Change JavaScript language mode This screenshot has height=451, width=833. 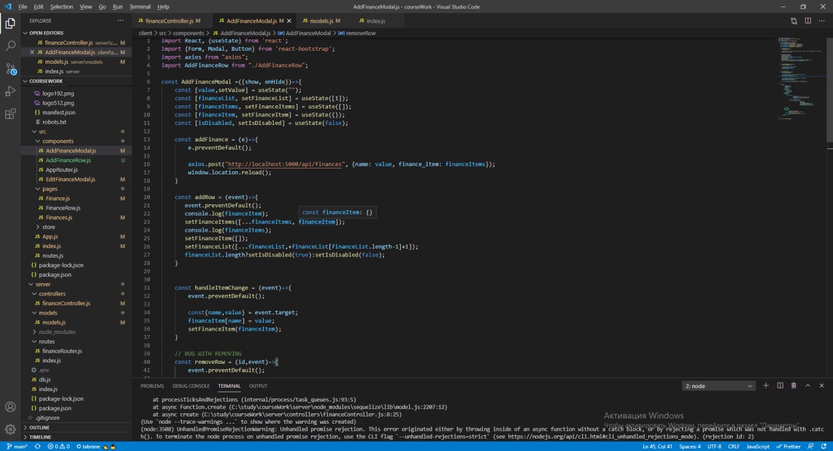(758, 446)
